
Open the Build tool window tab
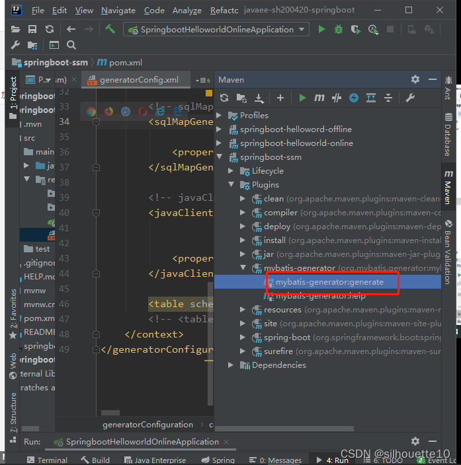coord(95,460)
